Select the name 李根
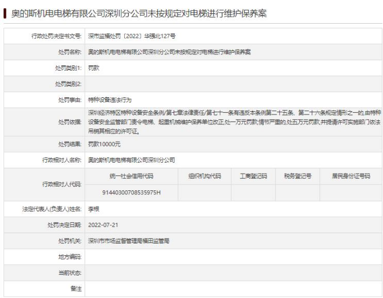The width and height of the screenshot is (383, 298). [93, 209]
